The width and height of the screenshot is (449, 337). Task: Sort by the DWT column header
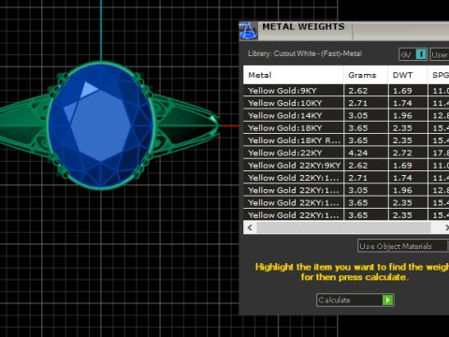click(408, 75)
